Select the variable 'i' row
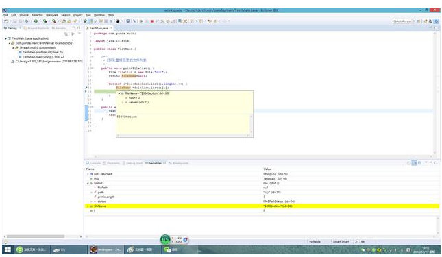 [262, 210]
